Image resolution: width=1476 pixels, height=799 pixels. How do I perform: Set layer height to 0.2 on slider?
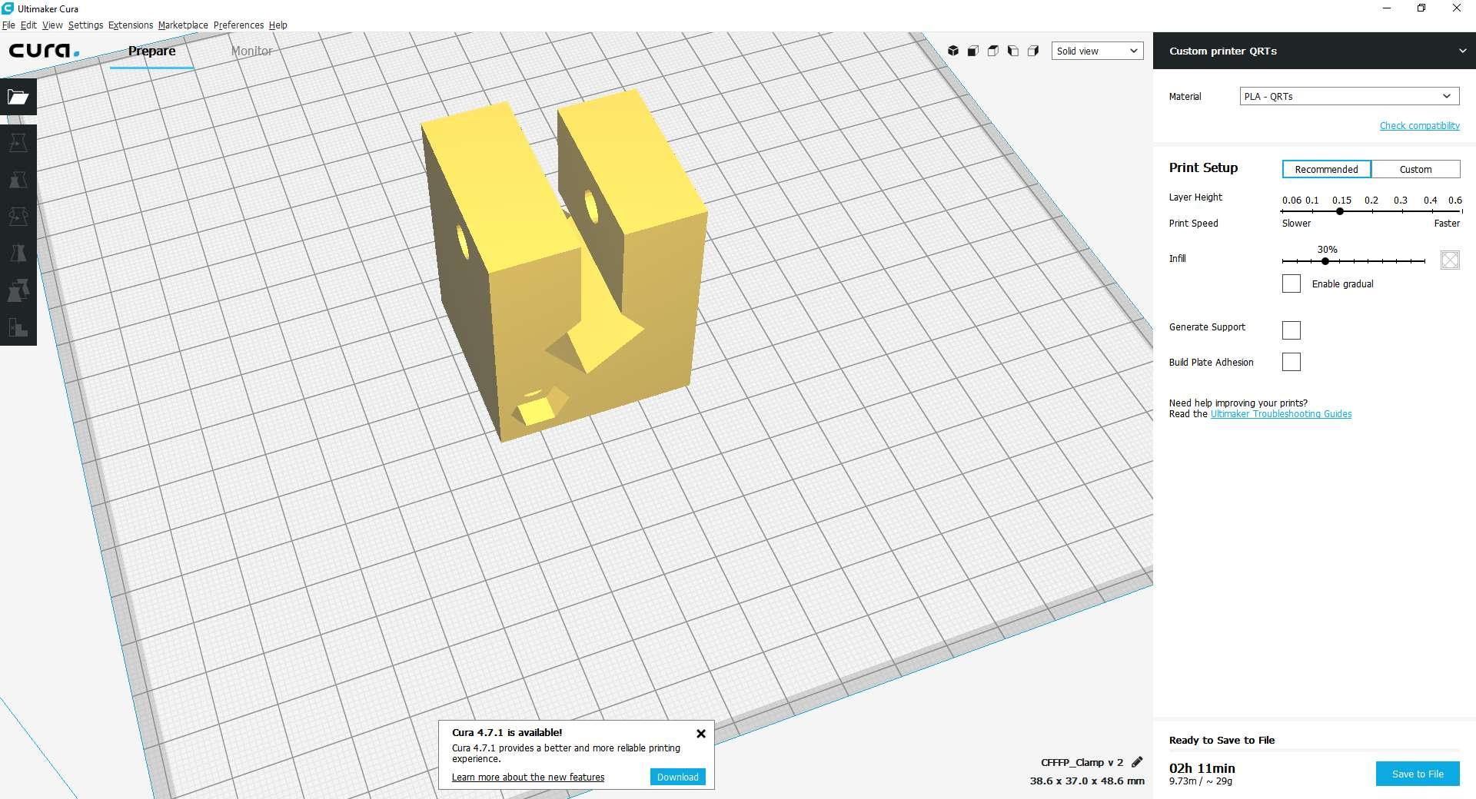(1371, 211)
